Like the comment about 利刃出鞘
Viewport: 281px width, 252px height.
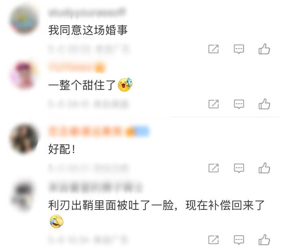tap(264, 240)
